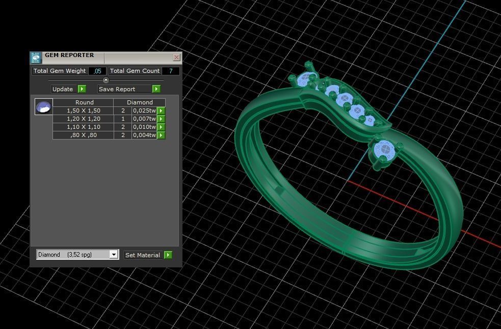Screen dimensions: 501x329
Task: Click the GEM REPORTER title bar text
Action: pyautogui.click(x=69, y=55)
